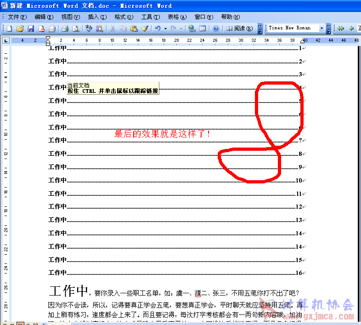The height and width of the screenshot is (325, 361).
Task: Open the 插入(I) menu
Action: pos(97,17)
